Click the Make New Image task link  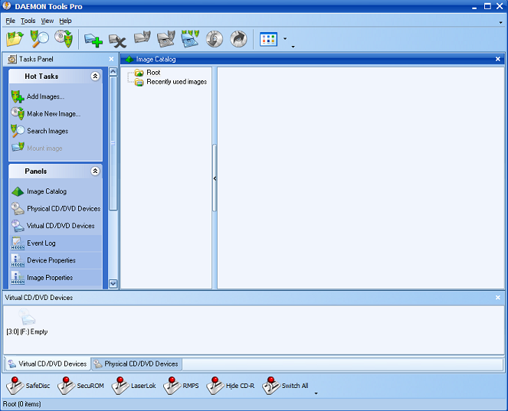[x=53, y=114]
